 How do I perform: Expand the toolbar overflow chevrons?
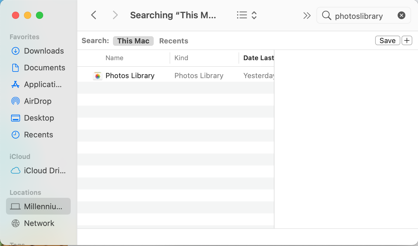307,16
